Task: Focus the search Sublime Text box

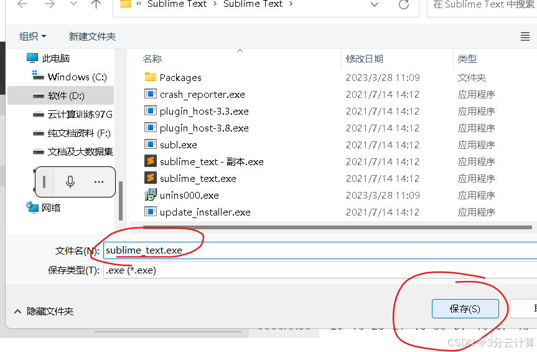Action: (x=482, y=7)
